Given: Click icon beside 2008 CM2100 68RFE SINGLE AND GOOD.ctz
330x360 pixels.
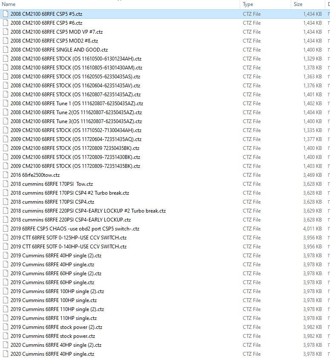Looking at the screenshot, I should click(x=6, y=50).
